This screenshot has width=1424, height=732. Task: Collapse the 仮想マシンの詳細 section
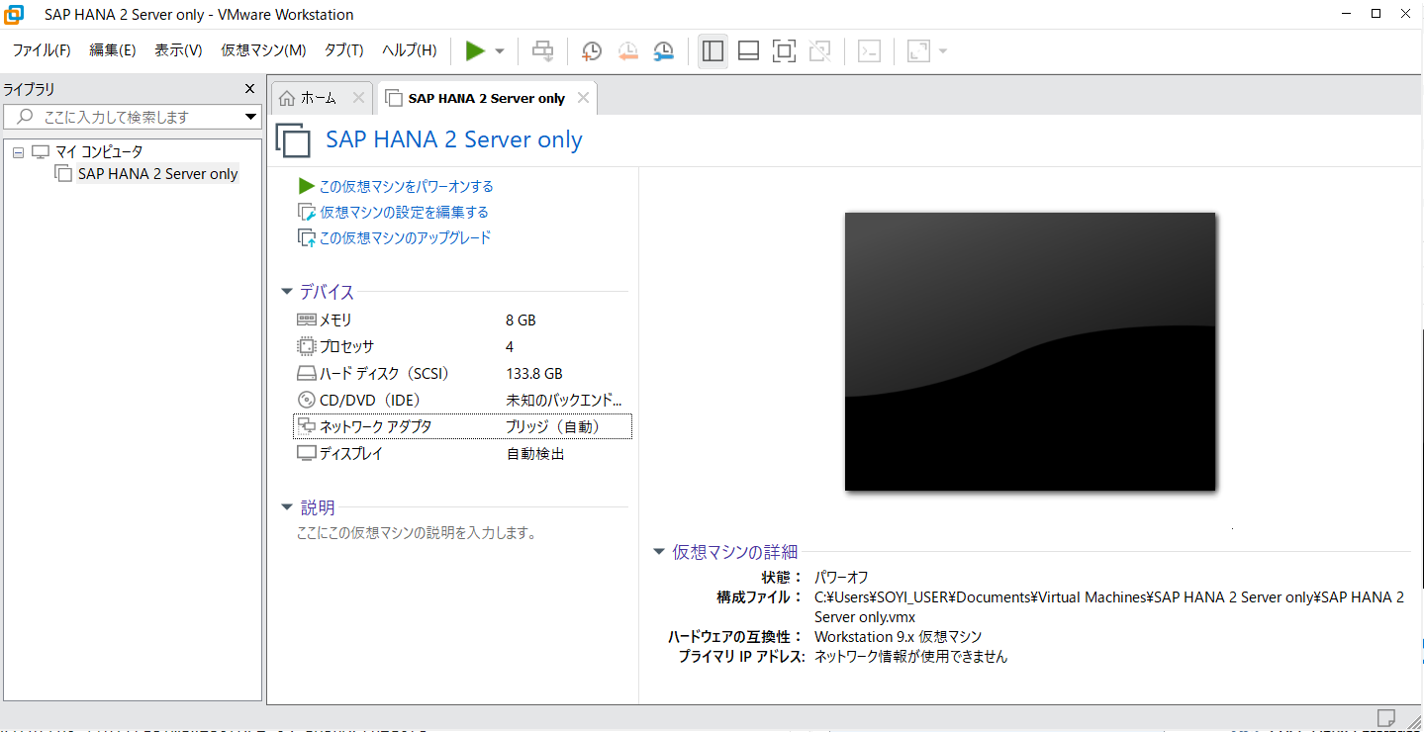(x=659, y=552)
